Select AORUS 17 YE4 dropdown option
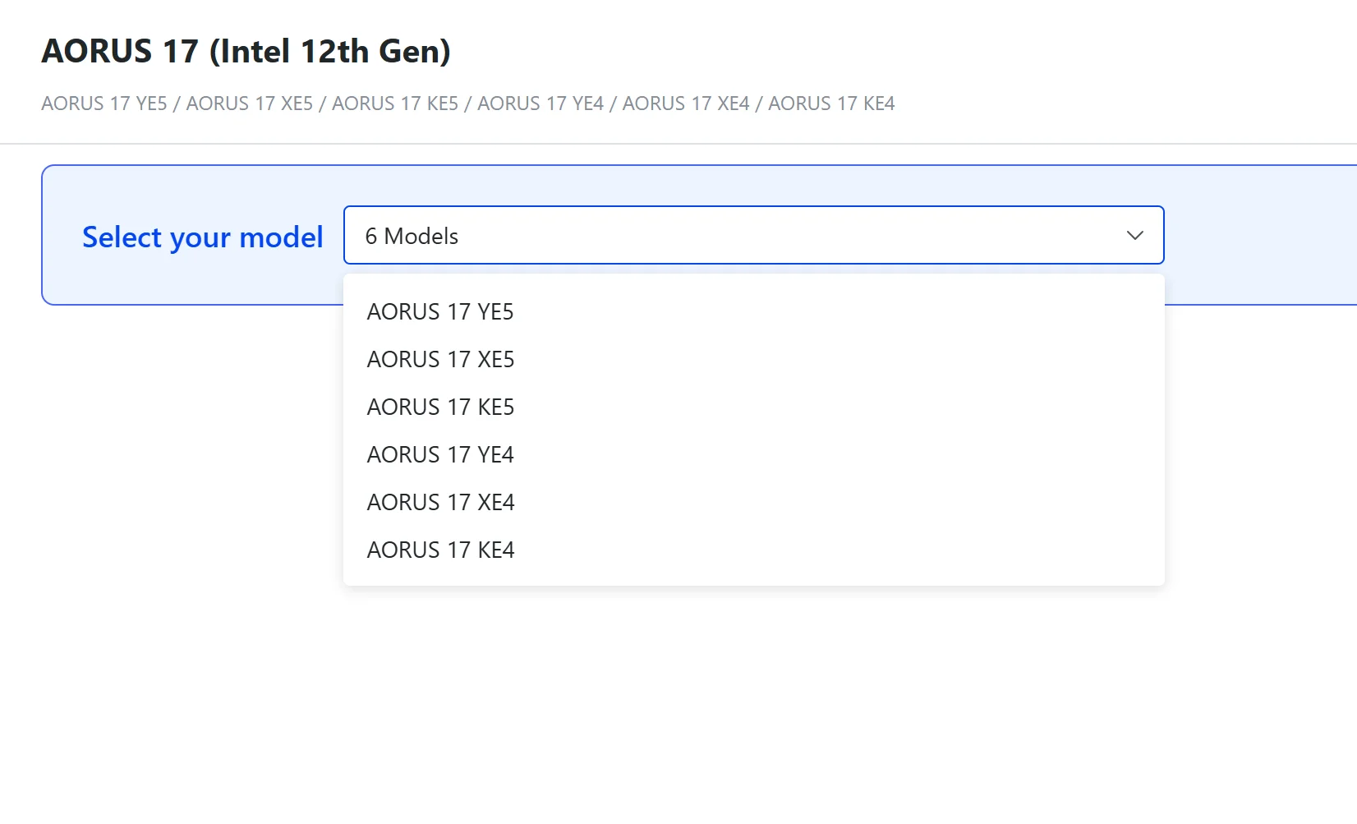Screen dimensions: 1357x824 [440, 455]
